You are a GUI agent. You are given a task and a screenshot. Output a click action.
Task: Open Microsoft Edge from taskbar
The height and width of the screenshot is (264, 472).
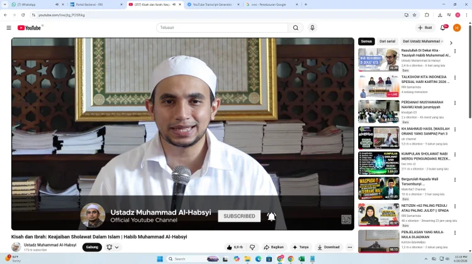point(258,259)
